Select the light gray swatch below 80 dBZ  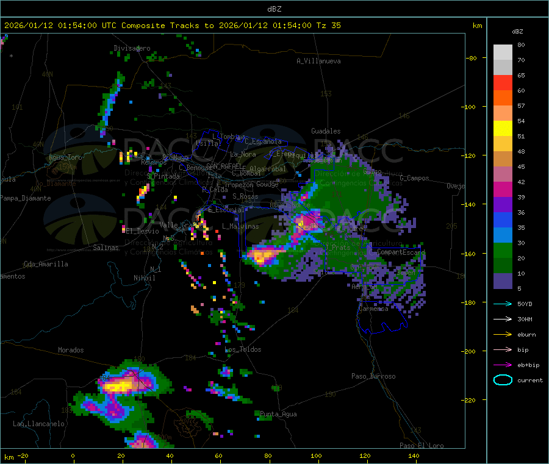coord(503,52)
